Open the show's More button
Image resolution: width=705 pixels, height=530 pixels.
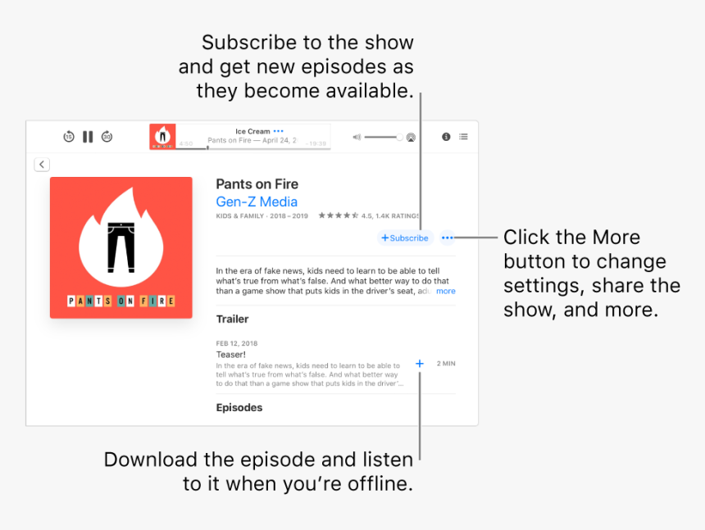(x=448, y=238)
